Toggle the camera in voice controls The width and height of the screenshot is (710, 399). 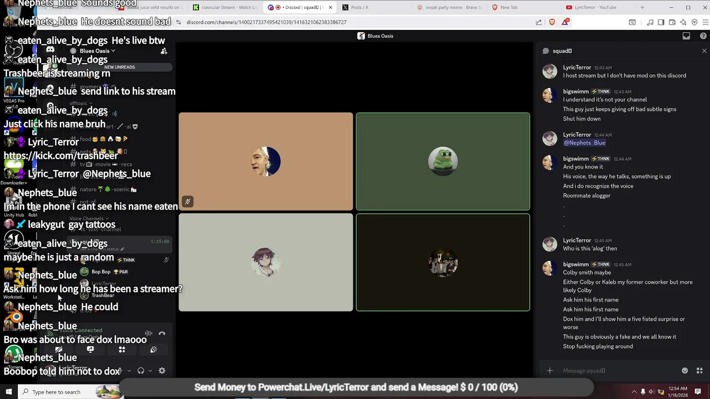(x=59, y=350)
